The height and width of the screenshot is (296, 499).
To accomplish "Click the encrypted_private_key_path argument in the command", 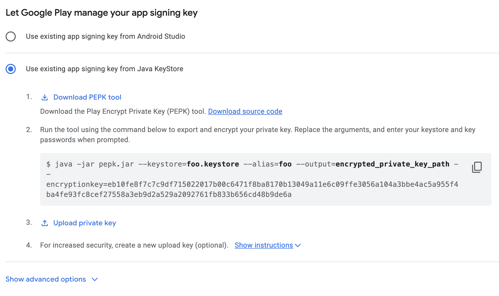I will coord(392,164).
